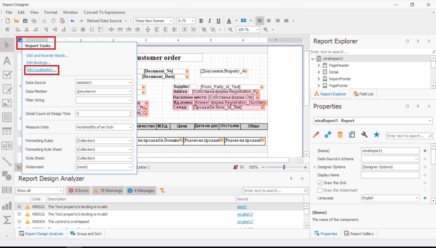Click the Undo arrow in toolbar
The image size is (436, 248).
tap(72, 21)
